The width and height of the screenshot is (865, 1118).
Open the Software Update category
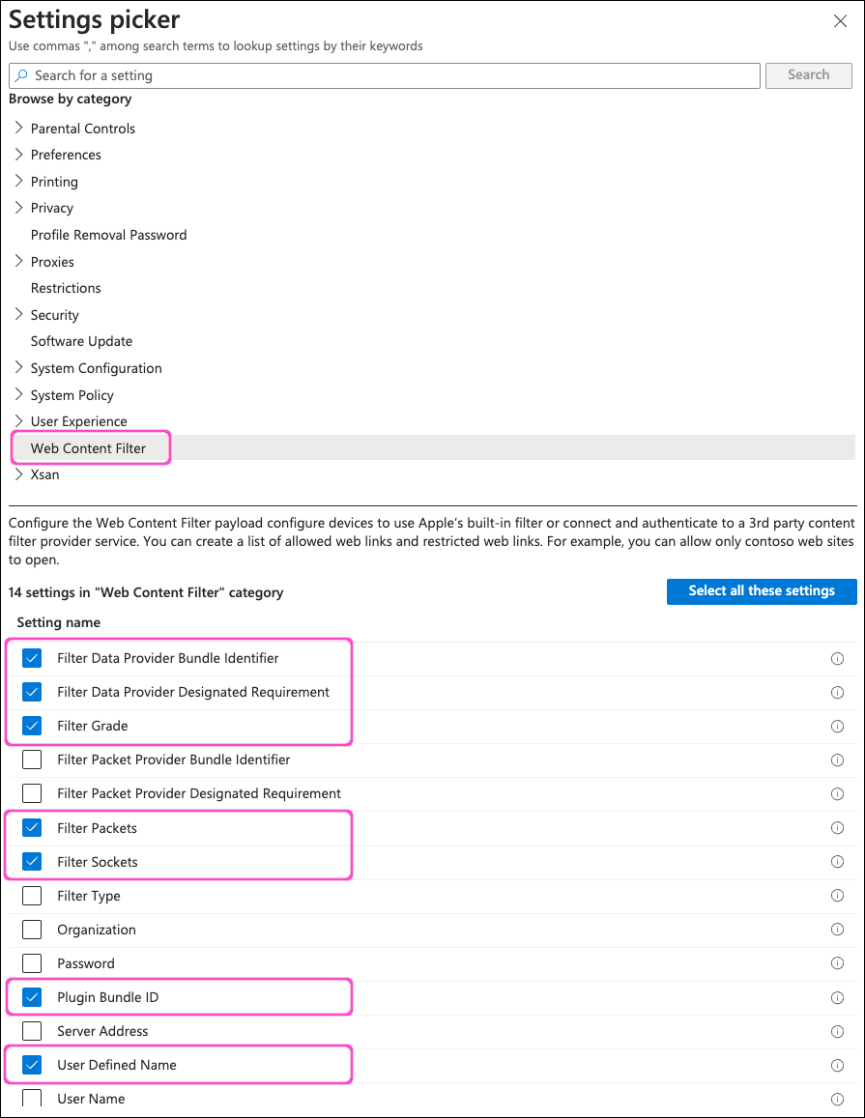[x=81, y=341]
